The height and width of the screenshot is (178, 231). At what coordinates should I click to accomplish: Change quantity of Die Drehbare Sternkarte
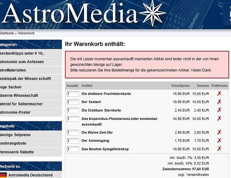(73, 110)
